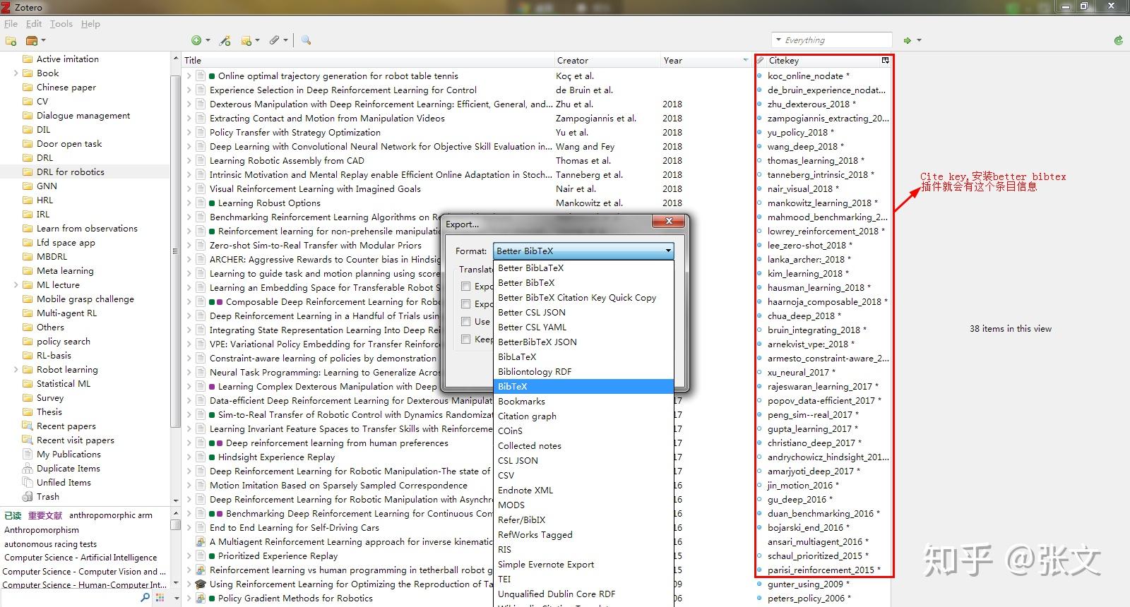Screen dimensions: 1130x607
Task: Click the green Locate arrow icon
Action: click(x=908, y=41)
